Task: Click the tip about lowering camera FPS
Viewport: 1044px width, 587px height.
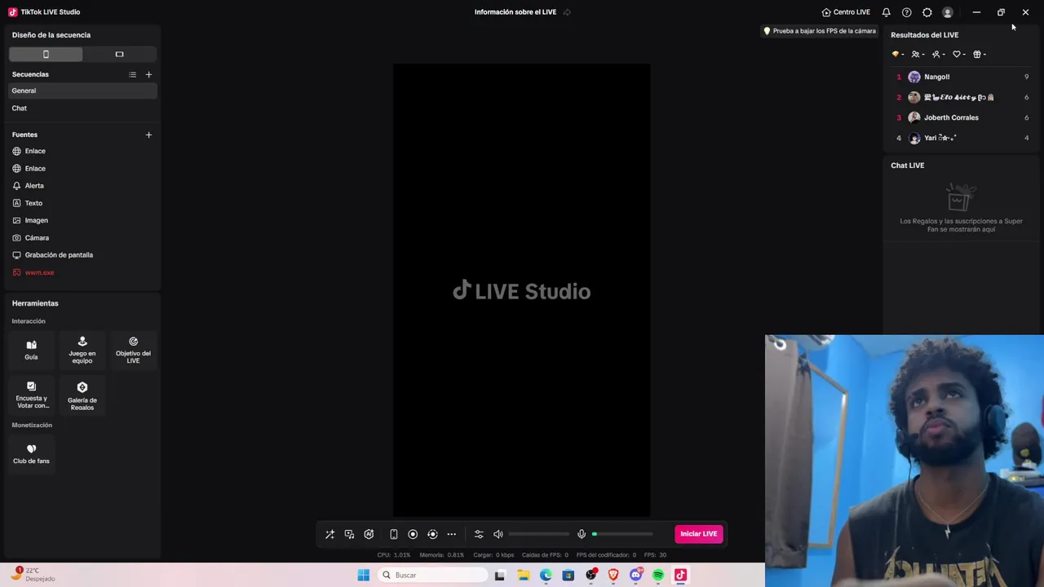Action: (820, 31)
